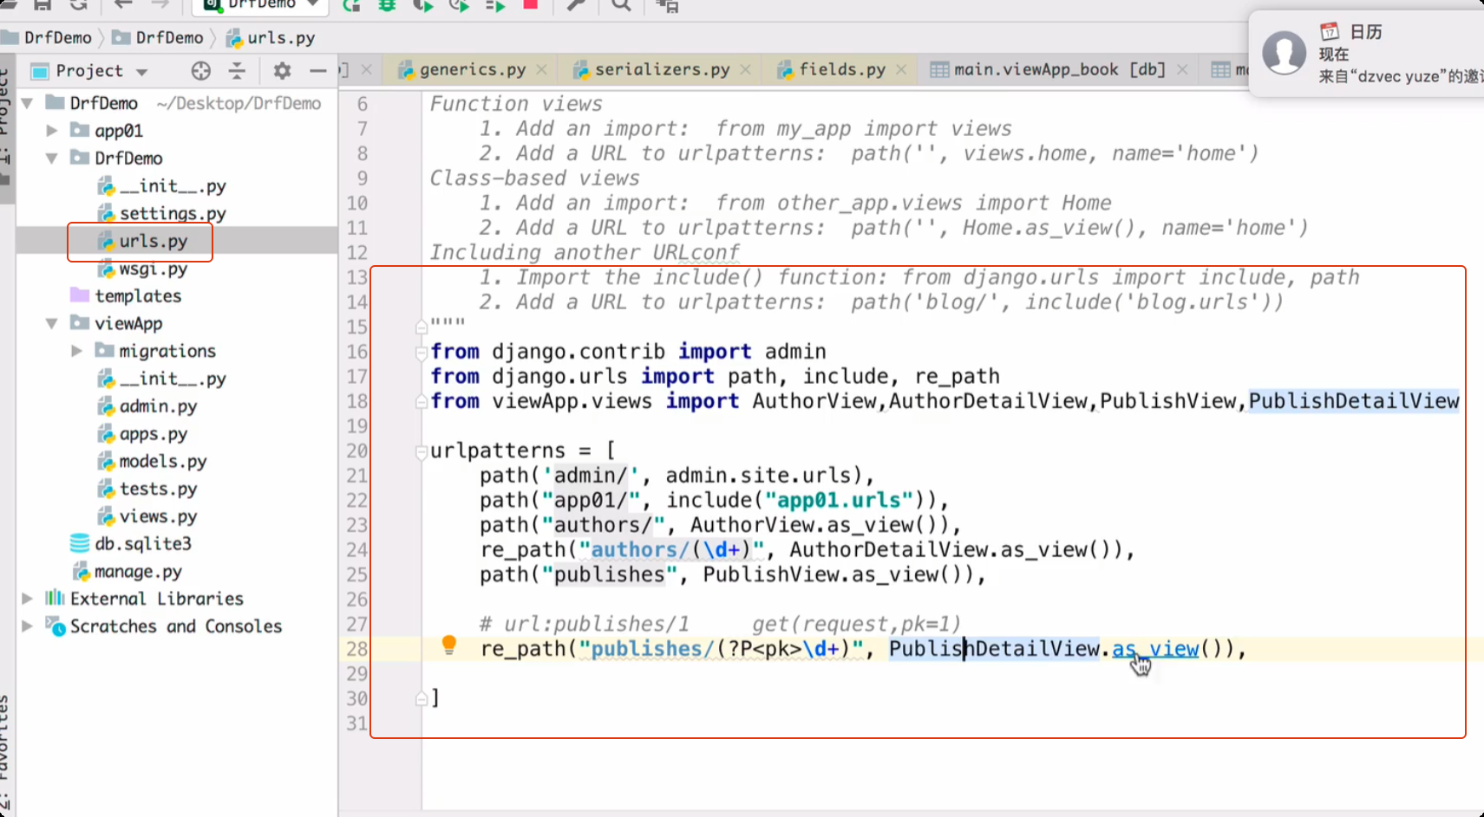Click second DrfDemo breadcrumb in navigation bar

click(159, 37)
